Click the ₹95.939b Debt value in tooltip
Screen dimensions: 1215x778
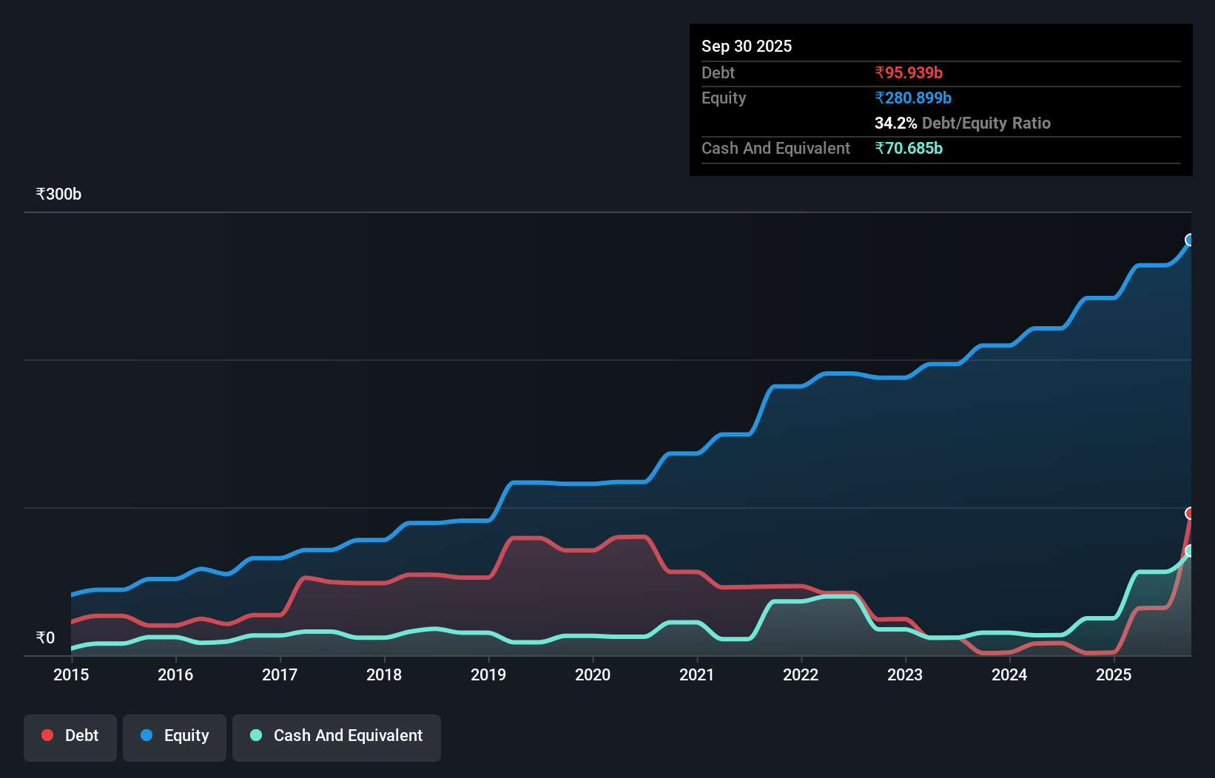(x=908, y=72)
